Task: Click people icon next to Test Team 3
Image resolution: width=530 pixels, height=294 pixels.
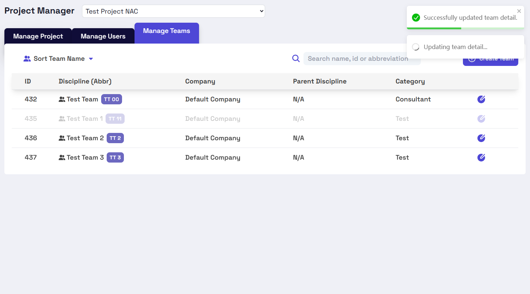Action: (x=62, y=157)
